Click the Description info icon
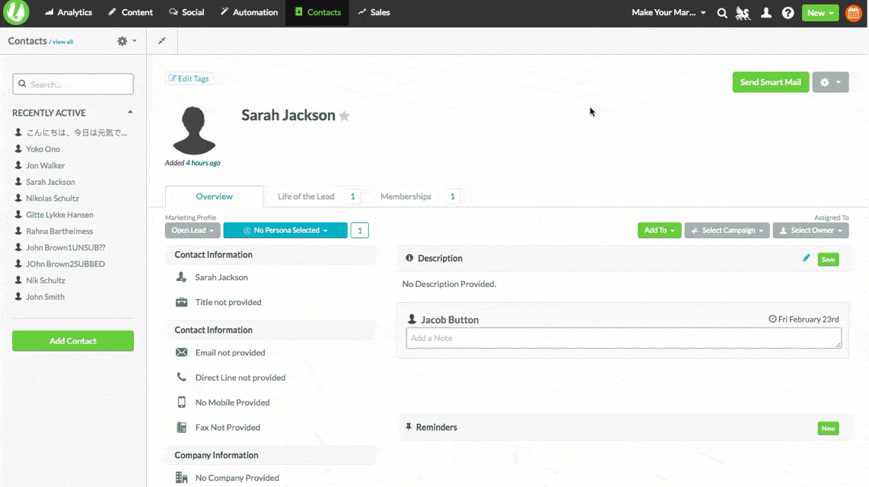The height and width of the screenshot is (487, 869). 409,258
